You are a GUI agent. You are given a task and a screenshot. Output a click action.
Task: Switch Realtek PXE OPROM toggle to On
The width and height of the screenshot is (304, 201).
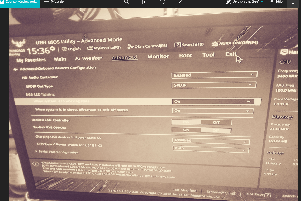pyautogui.click(x=186, y=130)
